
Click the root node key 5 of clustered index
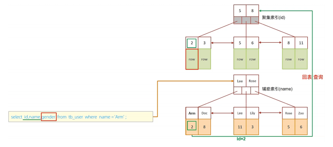[240, 11]
